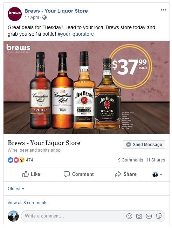The height and width of the screenshot is (228, 172).
Task: Attach a photo with camera icon
Action: pos(139,216)
